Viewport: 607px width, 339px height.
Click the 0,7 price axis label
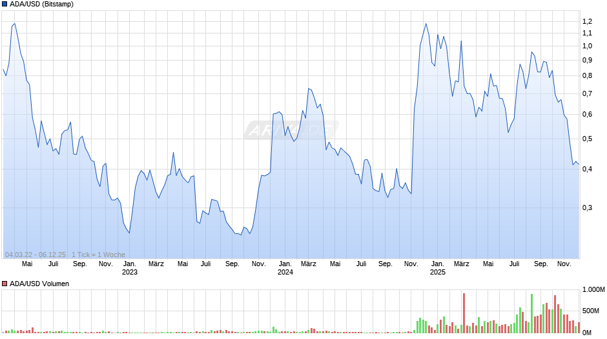(x=587, y=93)
